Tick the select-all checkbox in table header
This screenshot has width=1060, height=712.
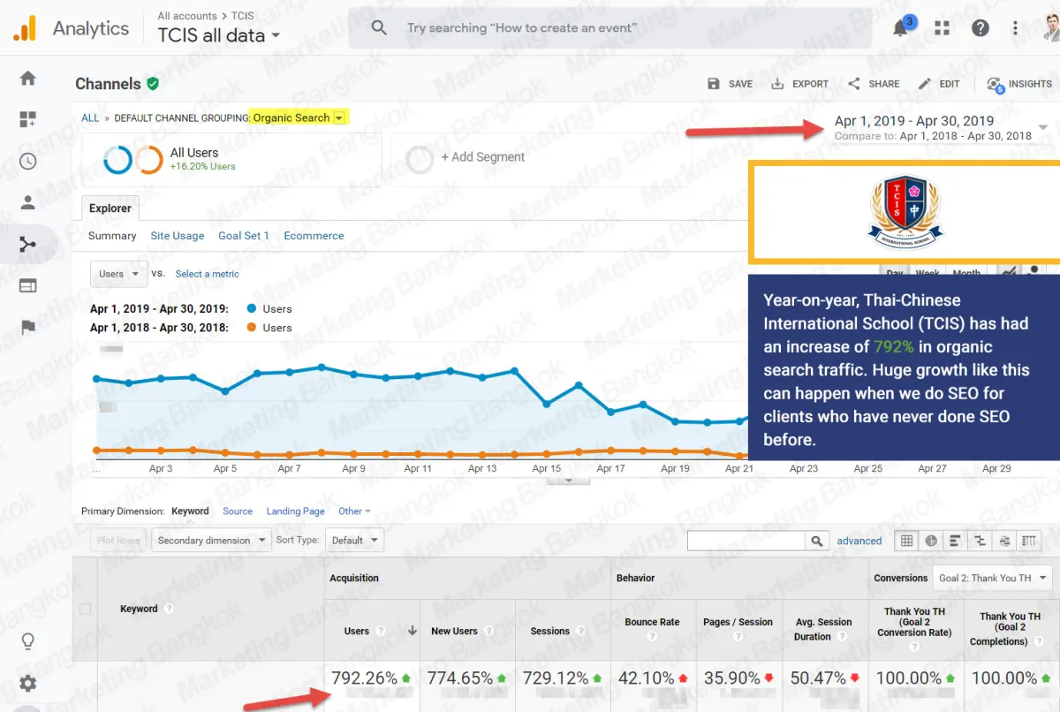point(85,609)
